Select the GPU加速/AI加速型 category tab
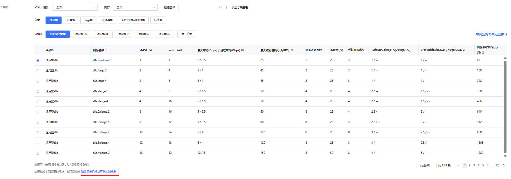511x179 pixels. [x=133, y=20]
